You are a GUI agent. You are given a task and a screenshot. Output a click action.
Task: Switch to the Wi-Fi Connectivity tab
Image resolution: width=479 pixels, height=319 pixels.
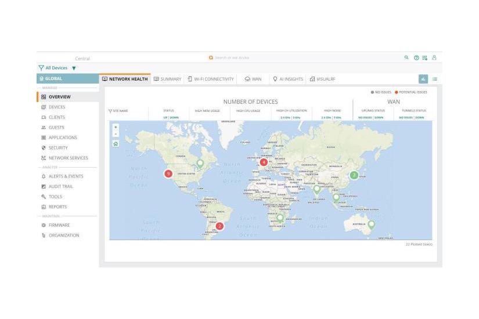click(x=211, y=79)
